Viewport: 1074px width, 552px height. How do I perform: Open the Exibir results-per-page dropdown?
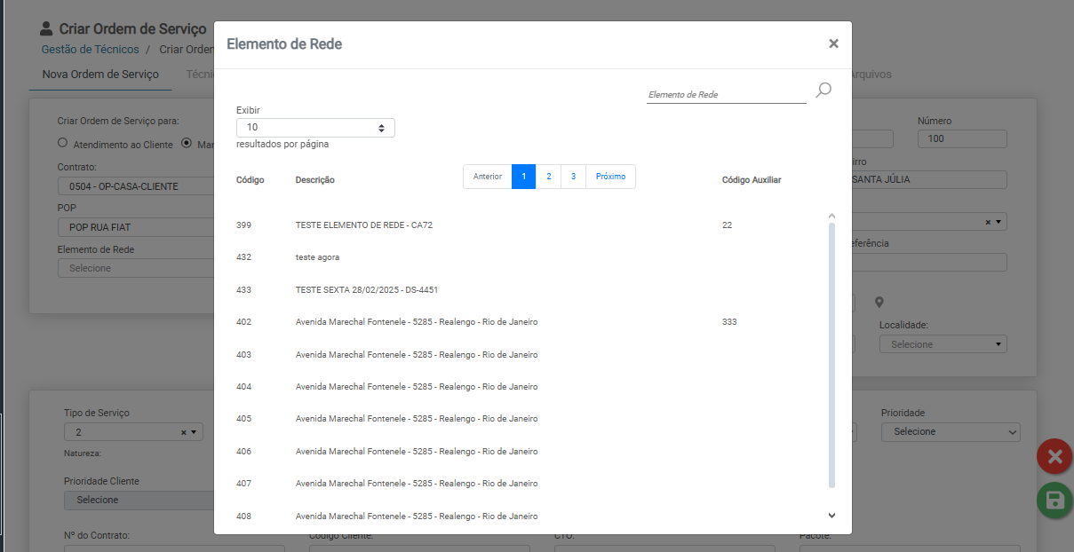pyautogui.click(x=315, y=128)
